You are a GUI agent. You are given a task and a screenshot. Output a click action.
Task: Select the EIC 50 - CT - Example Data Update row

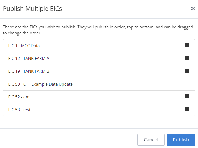99,84
